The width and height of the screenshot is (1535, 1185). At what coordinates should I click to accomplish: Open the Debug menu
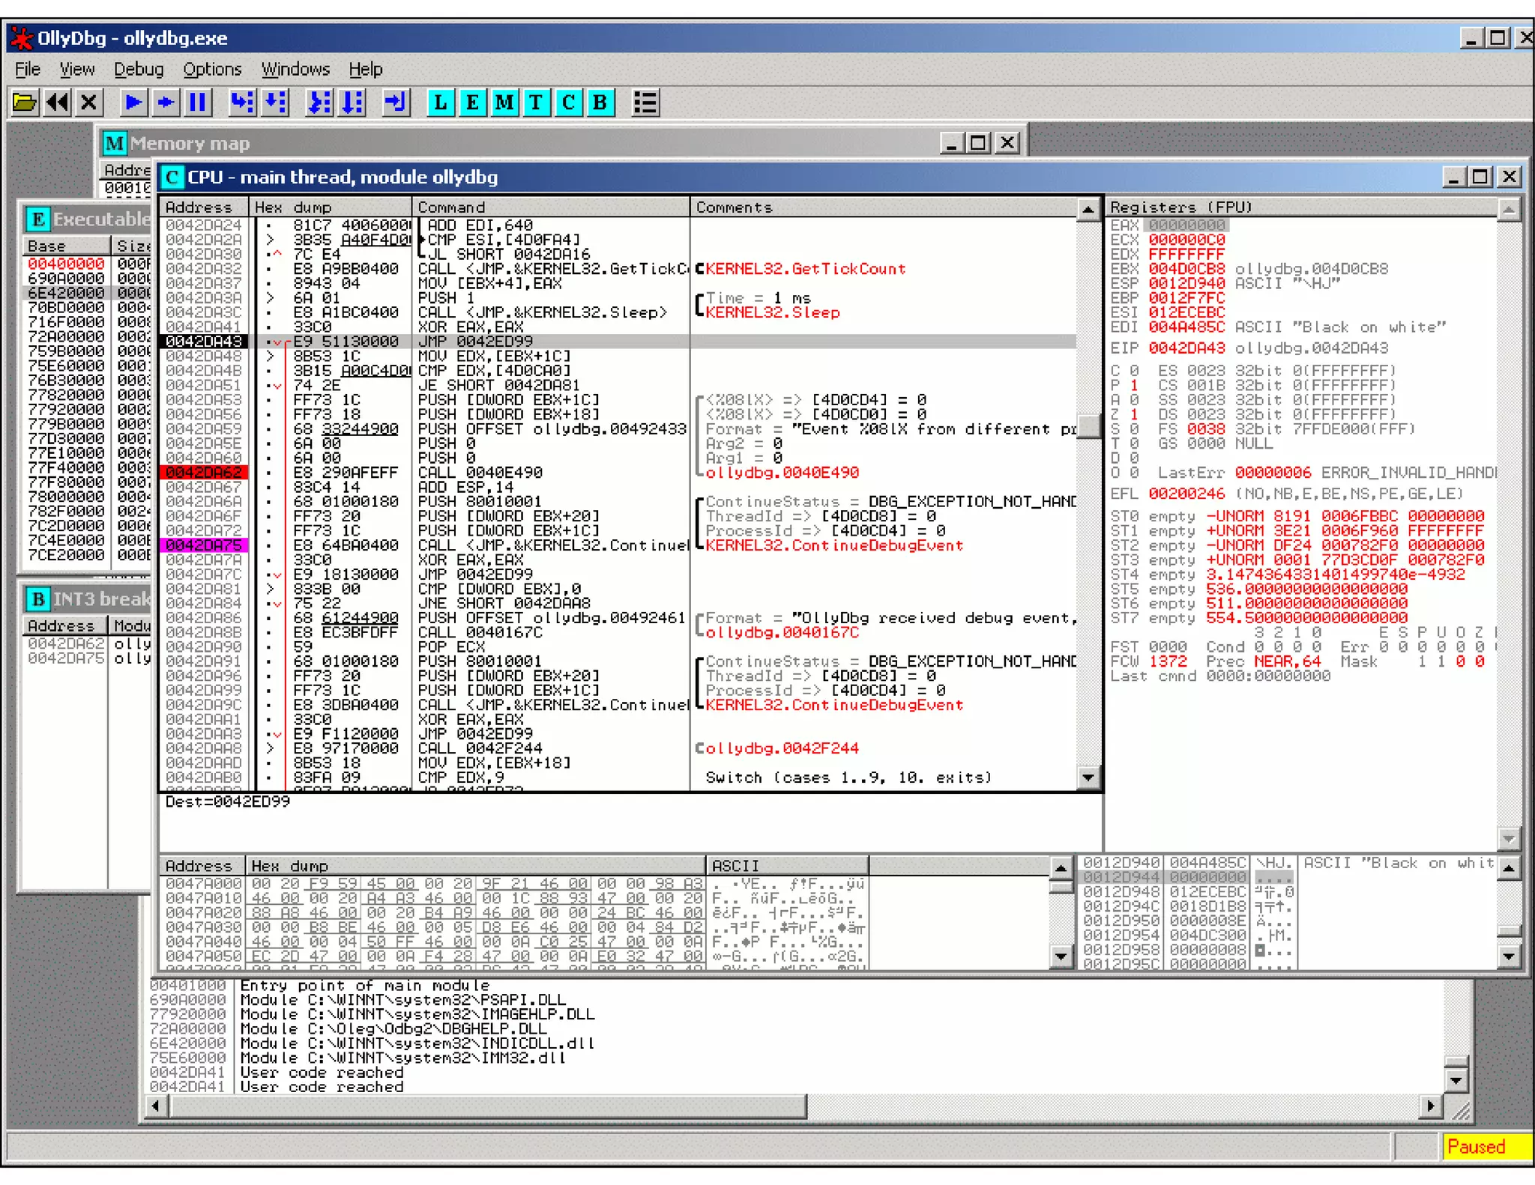(139, 69)
